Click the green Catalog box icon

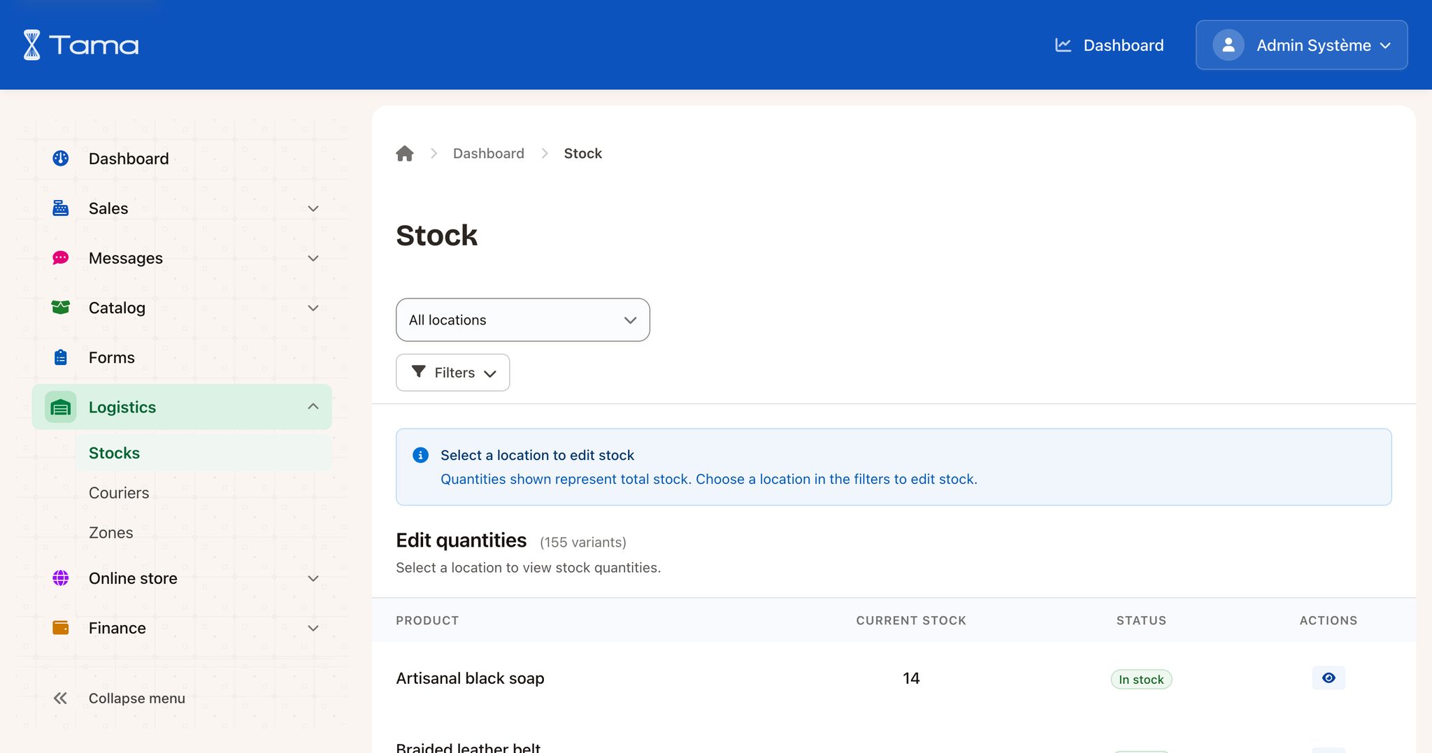[x=61, y=308]
